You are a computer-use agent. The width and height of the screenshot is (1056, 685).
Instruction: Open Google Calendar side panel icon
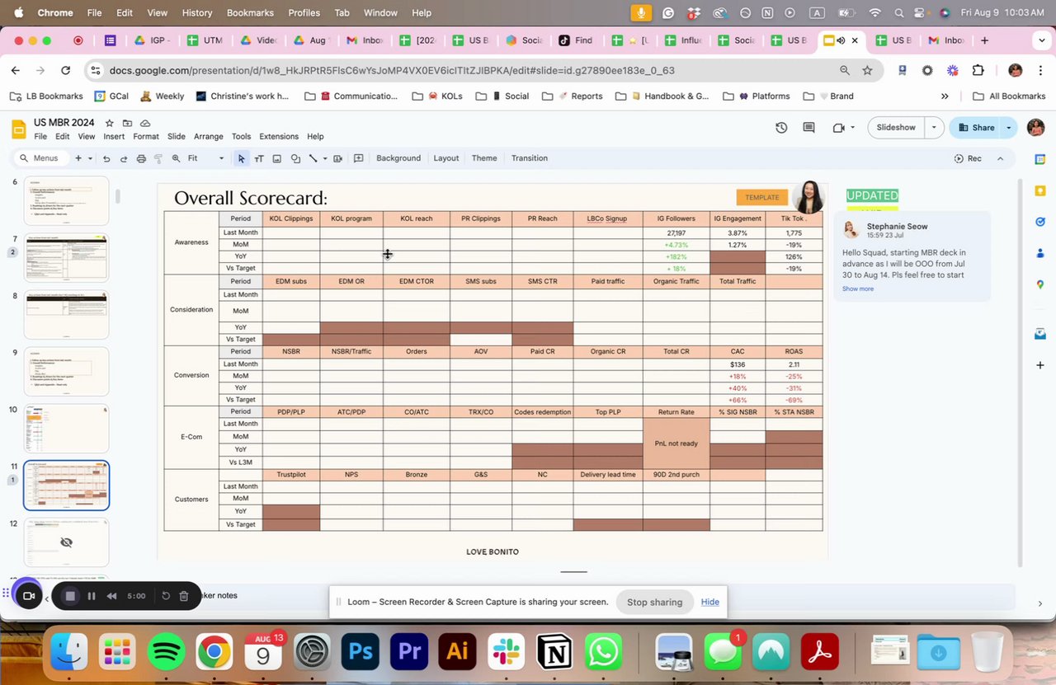(x=1040, y=159)
